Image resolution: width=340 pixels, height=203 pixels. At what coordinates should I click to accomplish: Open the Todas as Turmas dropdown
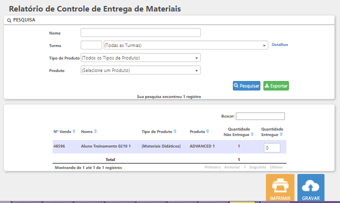186,45
